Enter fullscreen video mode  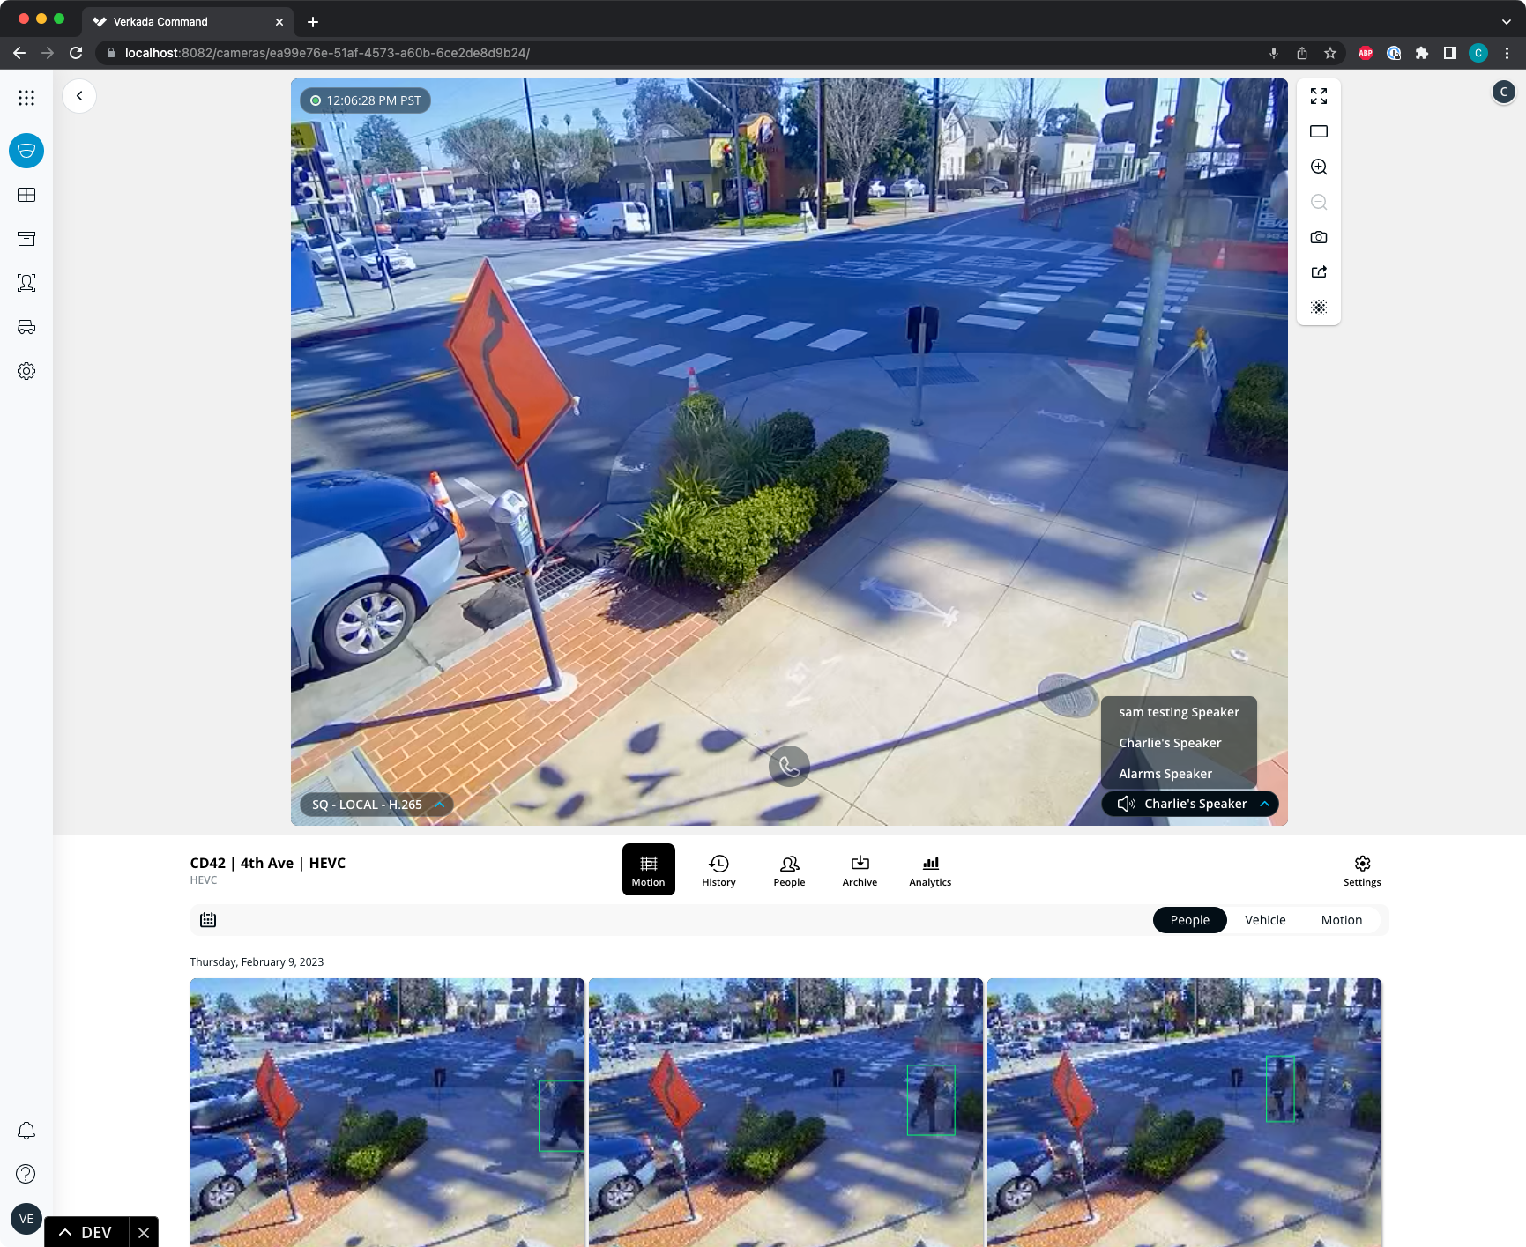coord(1319,96)
